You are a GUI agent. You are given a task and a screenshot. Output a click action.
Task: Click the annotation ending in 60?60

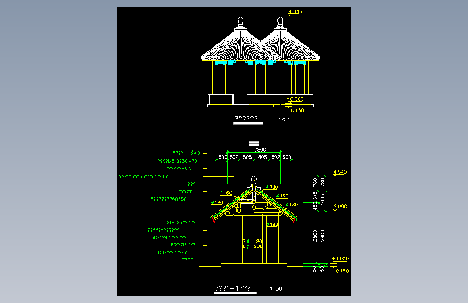tap(168, 199)
